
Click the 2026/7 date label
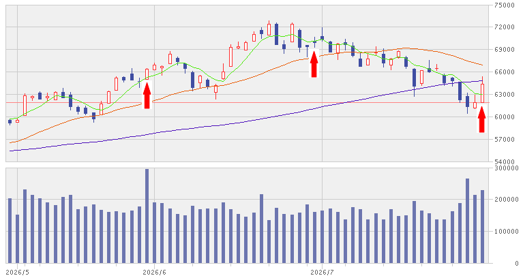[x=322, y=273]
